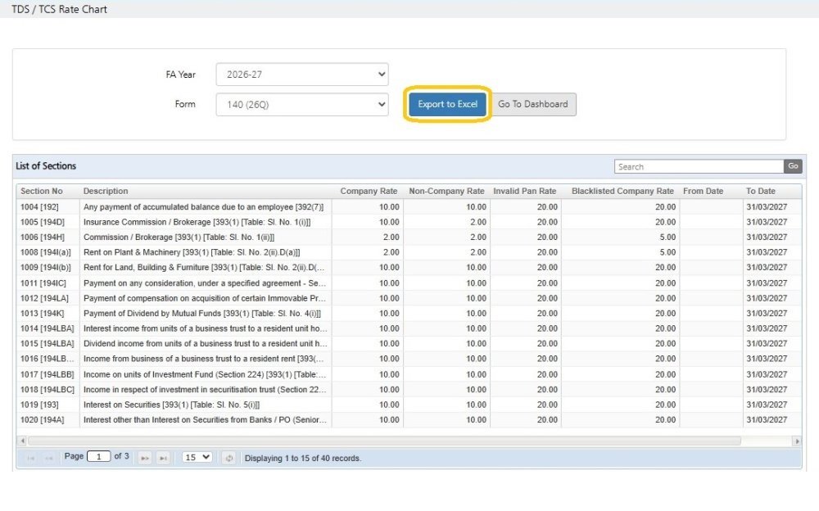Click Company Rate 2.00 in row 1008

[x=391, y=252]
